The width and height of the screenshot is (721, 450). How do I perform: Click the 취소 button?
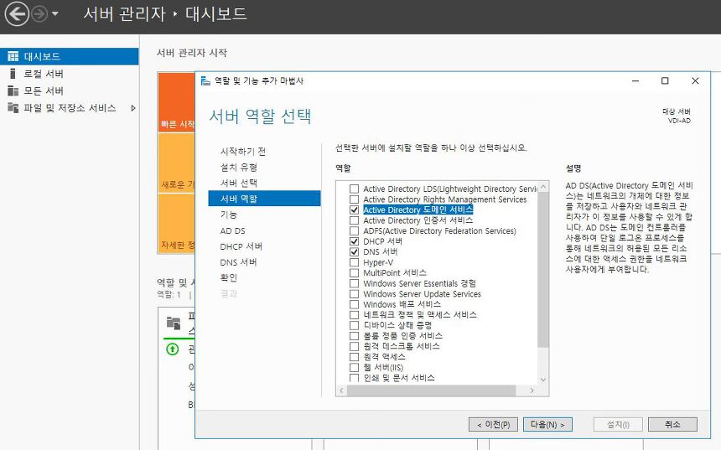[672, 424]
